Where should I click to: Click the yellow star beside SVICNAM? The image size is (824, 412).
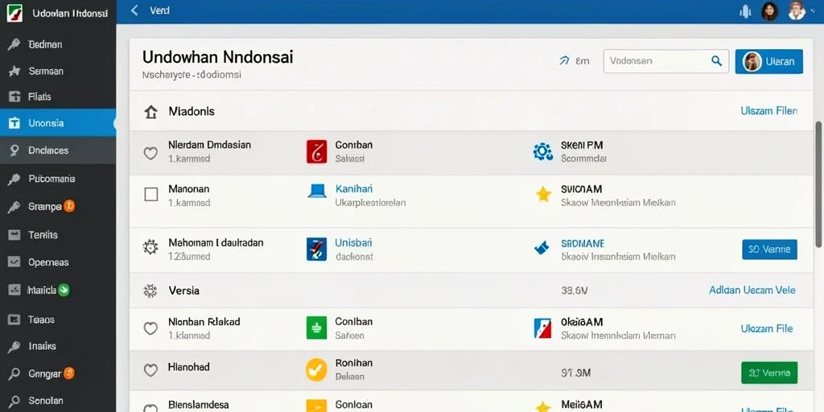543,195
